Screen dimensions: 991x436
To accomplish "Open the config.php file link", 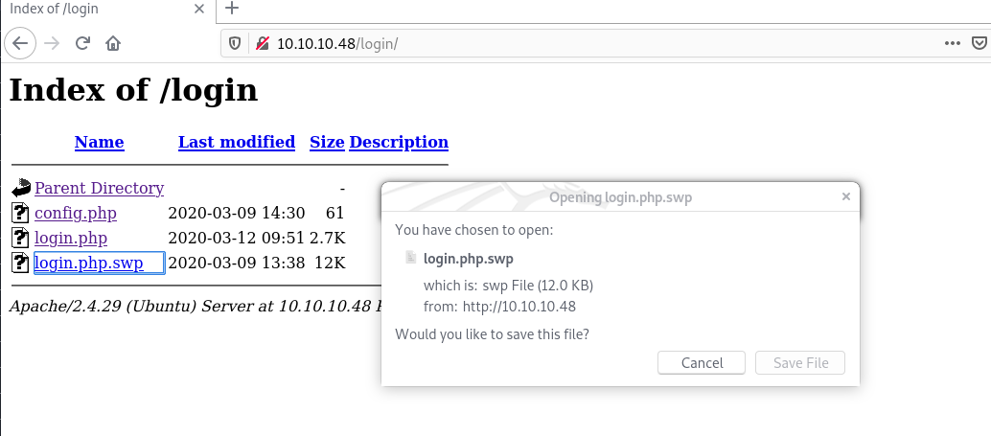I will (75, 213).
